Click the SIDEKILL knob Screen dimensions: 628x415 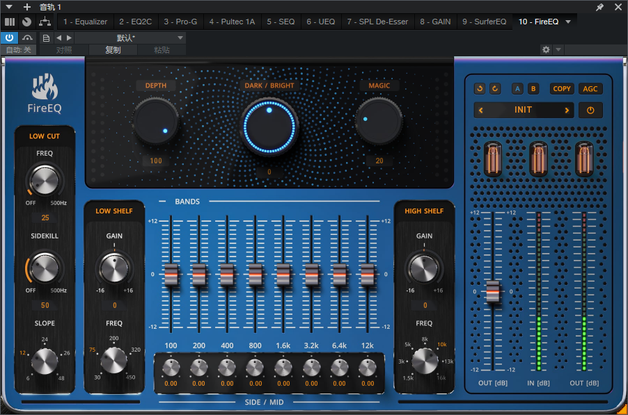(45, 268)
